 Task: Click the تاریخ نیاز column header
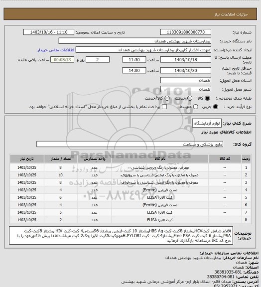click(27, 159)
